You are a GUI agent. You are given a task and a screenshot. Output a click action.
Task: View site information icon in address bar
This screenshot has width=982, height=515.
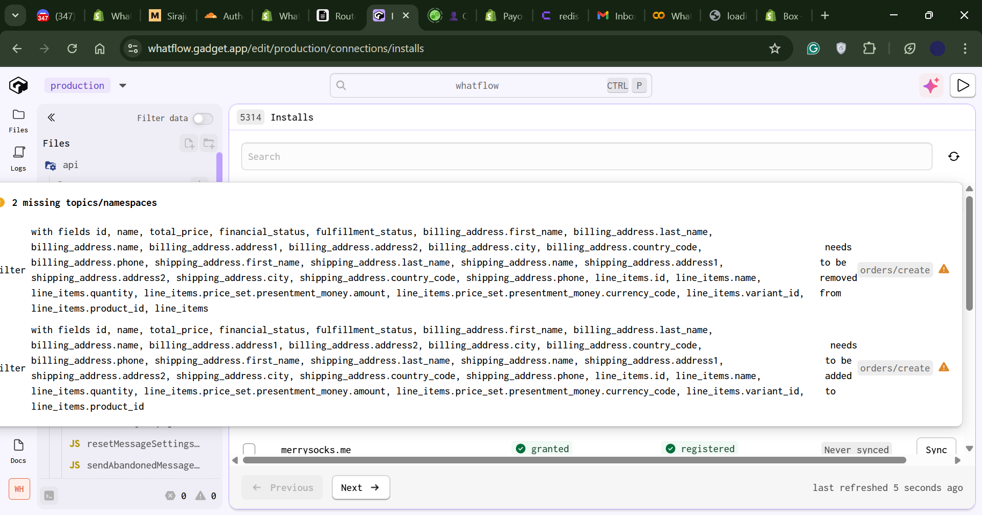pyautogui.click(x=133, y=49)
